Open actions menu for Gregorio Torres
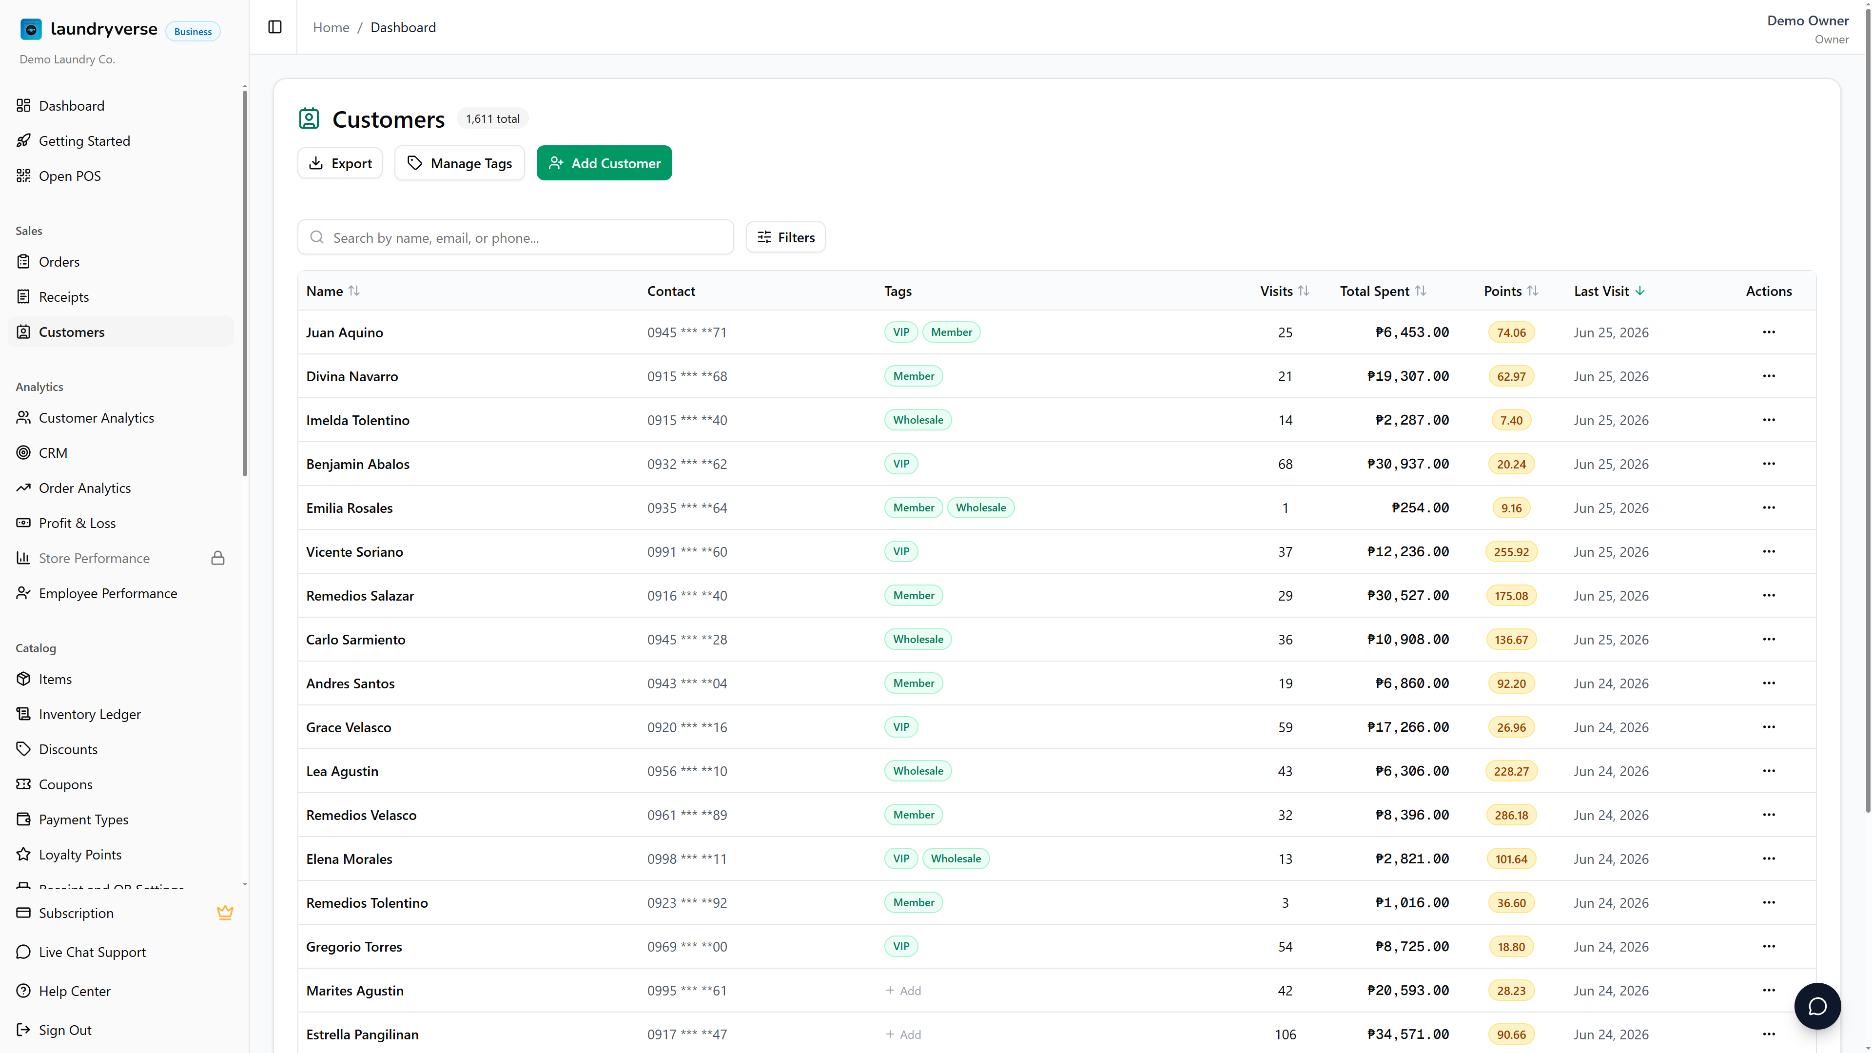Viewport: 1872px width, 1053px height. (x=1769, y=946)
